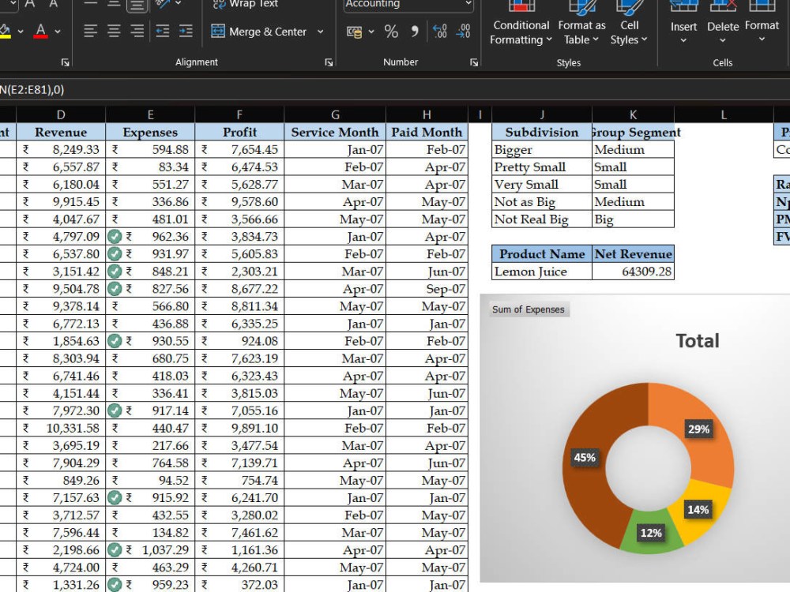Select the Paid Month header cell
790x592 pixels.
coord(427,132)
